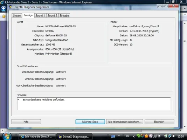Click scroll-up arrow of browser scrollbar
187x140 pixels.
[185, 23]
